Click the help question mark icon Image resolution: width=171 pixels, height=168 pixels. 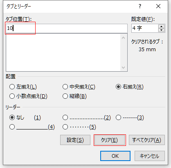pos(140,6)
